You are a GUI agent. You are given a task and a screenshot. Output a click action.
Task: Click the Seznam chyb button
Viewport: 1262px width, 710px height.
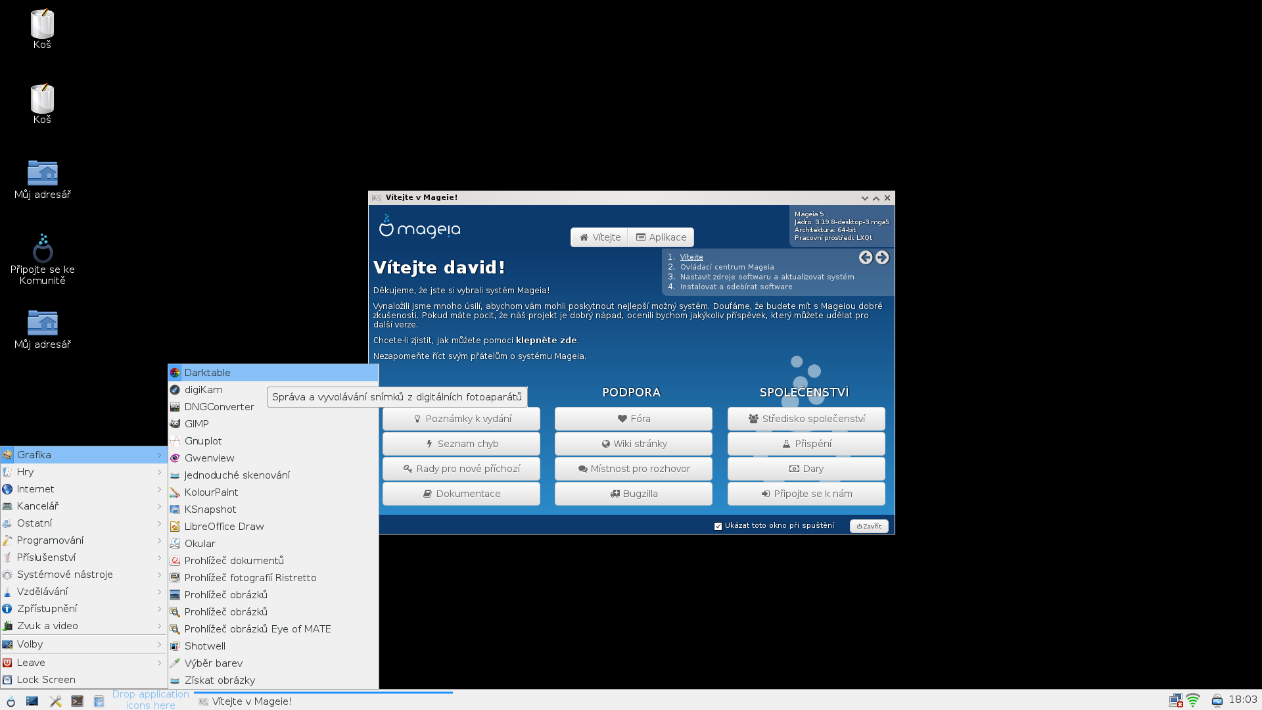click(461, 444)
